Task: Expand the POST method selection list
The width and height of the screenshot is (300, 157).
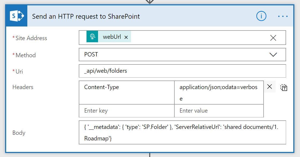Action: (x=273, y=54)
